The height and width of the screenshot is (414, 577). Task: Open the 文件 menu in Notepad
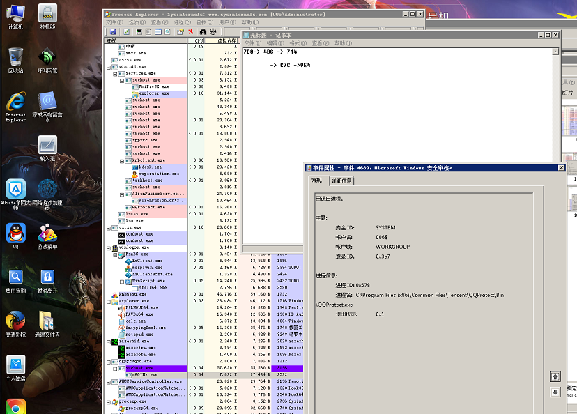click(x=252, y=43)
